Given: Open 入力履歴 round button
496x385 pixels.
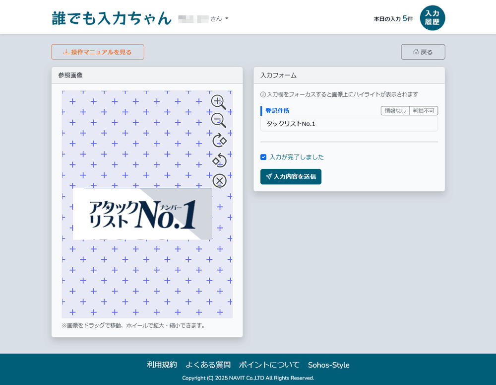Looking at the screenshot, I should [x=432, y=18].
